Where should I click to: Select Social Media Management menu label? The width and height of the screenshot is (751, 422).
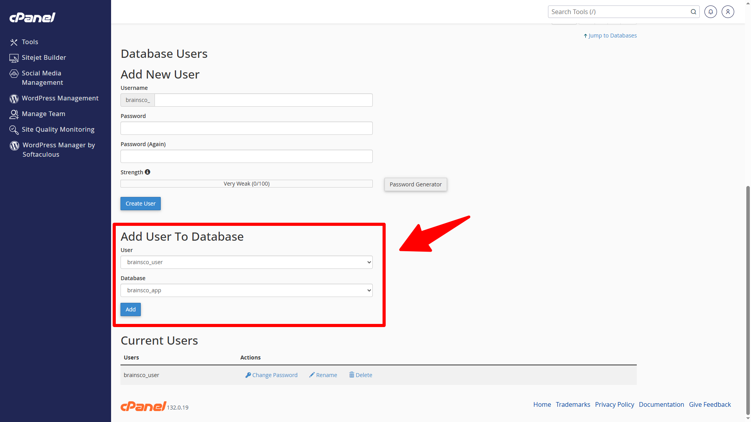[x=42, y=78]
